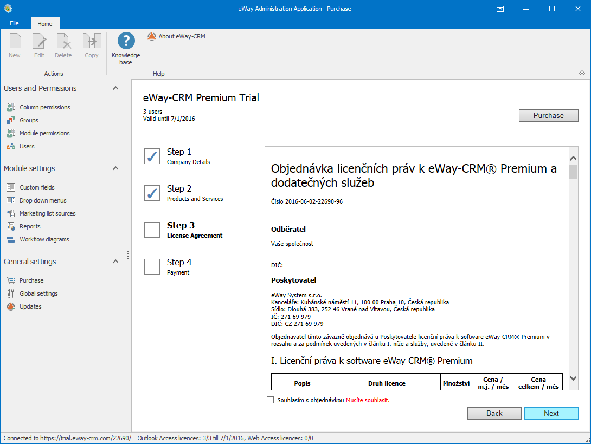Screen dimensions: 591x444
Task: Open Column permissions in sidebar
Action: click(38, 107)
